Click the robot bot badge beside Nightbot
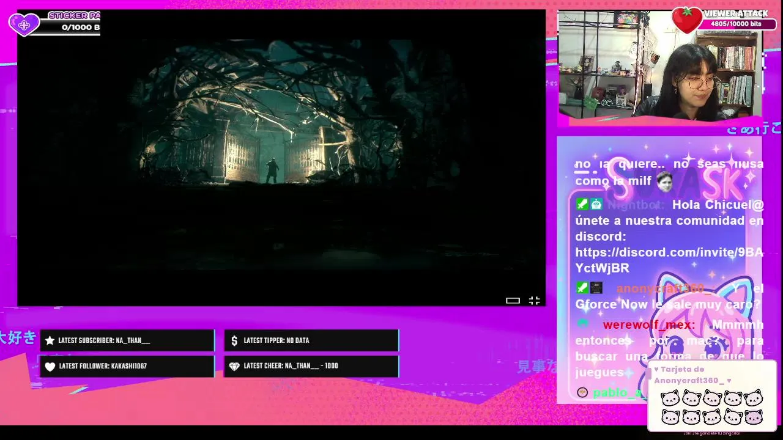This screenshot has height=440, width=783. [x=596, y=205]
